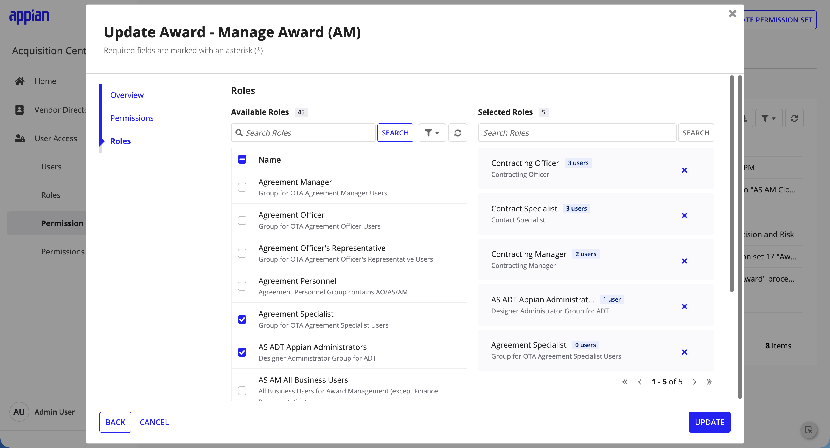Image resolution: width=830 pixels, height=448 pixels.
Task: Click the Name column header
Action: point(269,160)
